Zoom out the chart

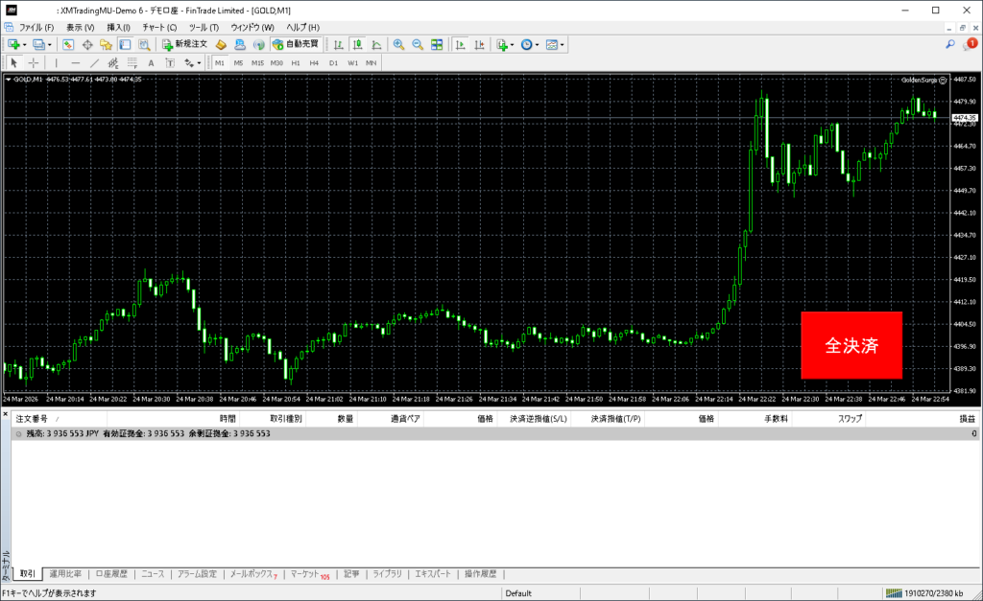[x=418, y=44]
